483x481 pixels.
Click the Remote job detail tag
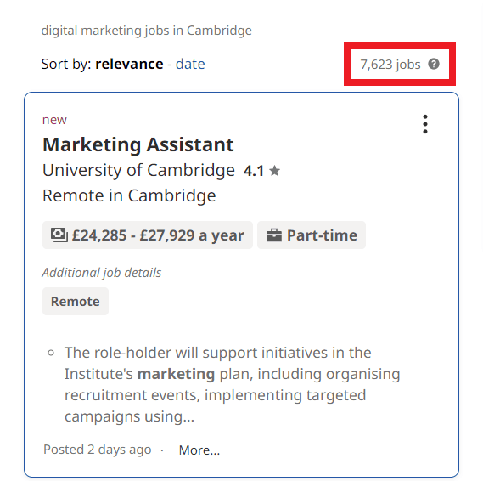click(76, 301)
